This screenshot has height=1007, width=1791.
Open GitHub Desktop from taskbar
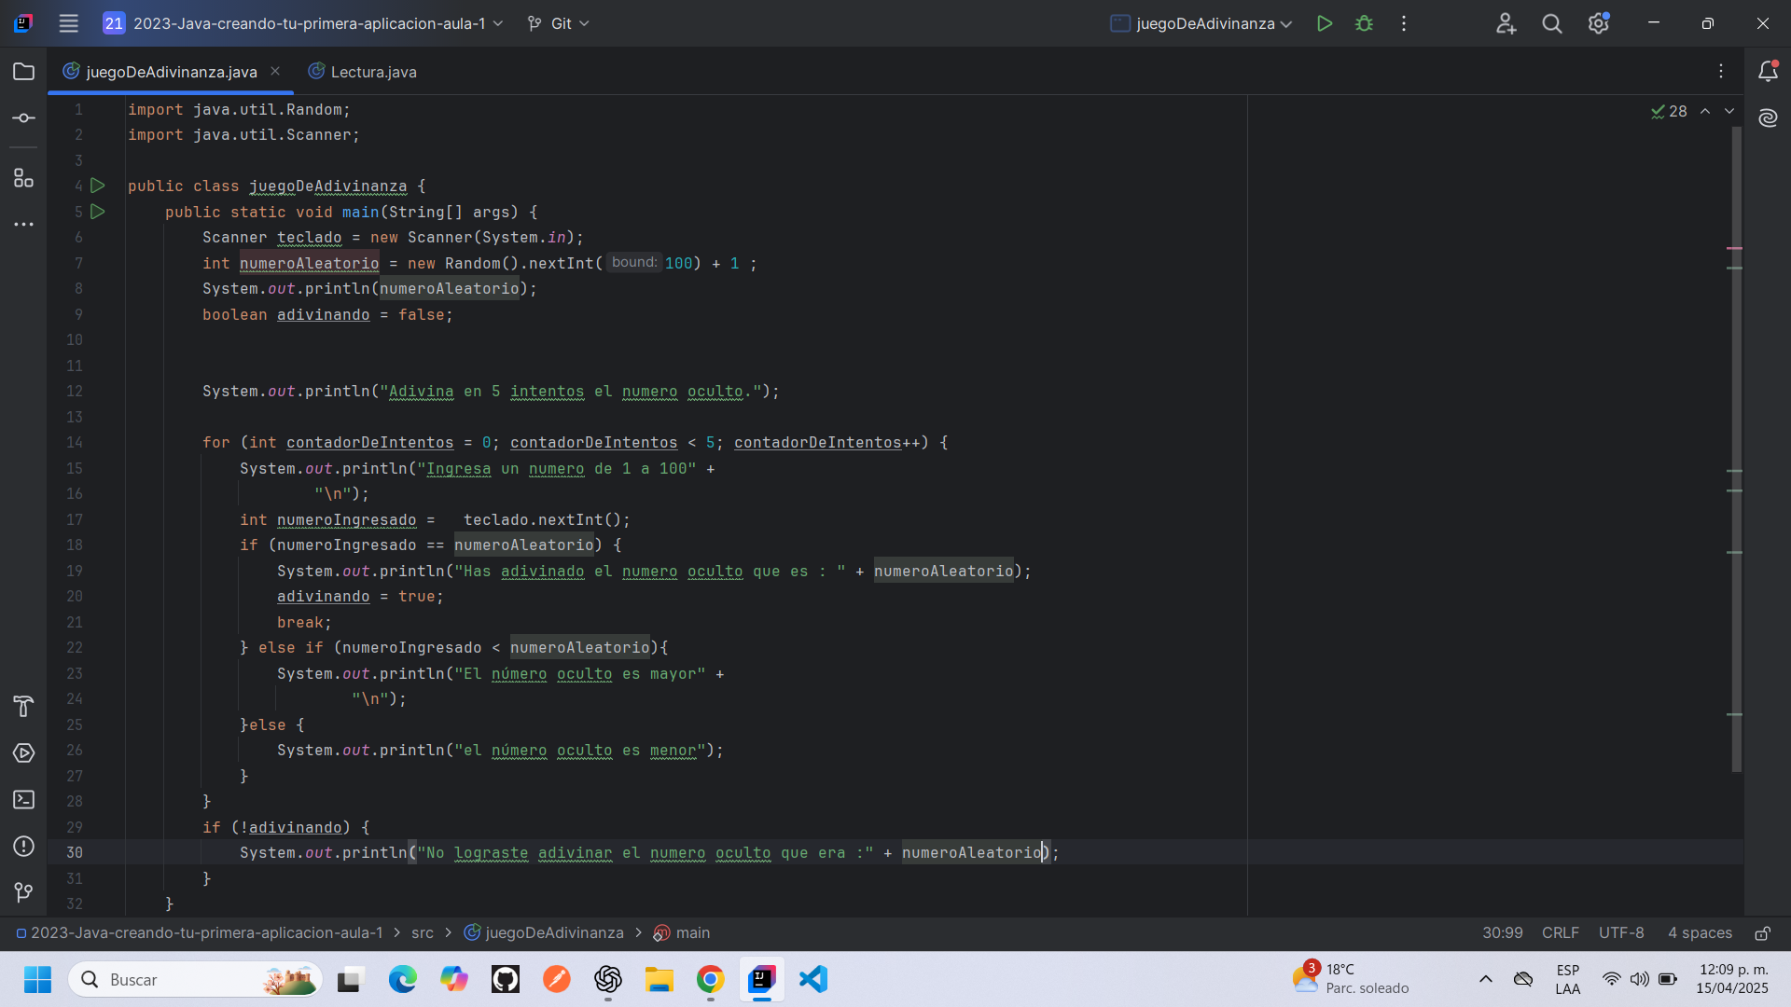[505, 979]
